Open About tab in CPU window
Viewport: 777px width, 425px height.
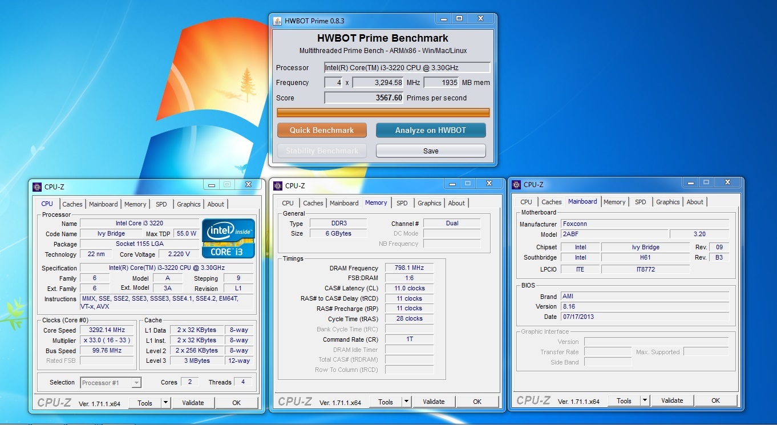pyautogui.click(x=216, y=204)
